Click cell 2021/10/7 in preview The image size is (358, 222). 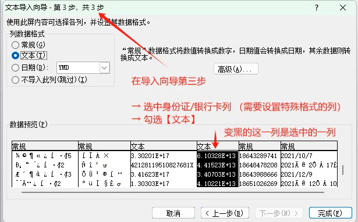[297, 156]
